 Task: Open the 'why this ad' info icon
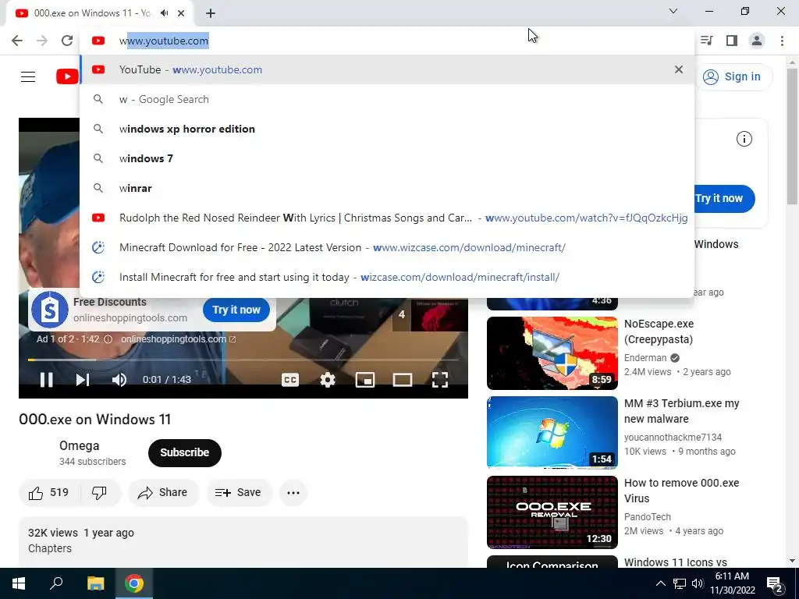tap(108, 339)
